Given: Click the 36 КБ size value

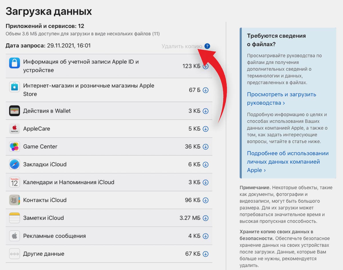Looking at the screenshot, I should [193, 147].
